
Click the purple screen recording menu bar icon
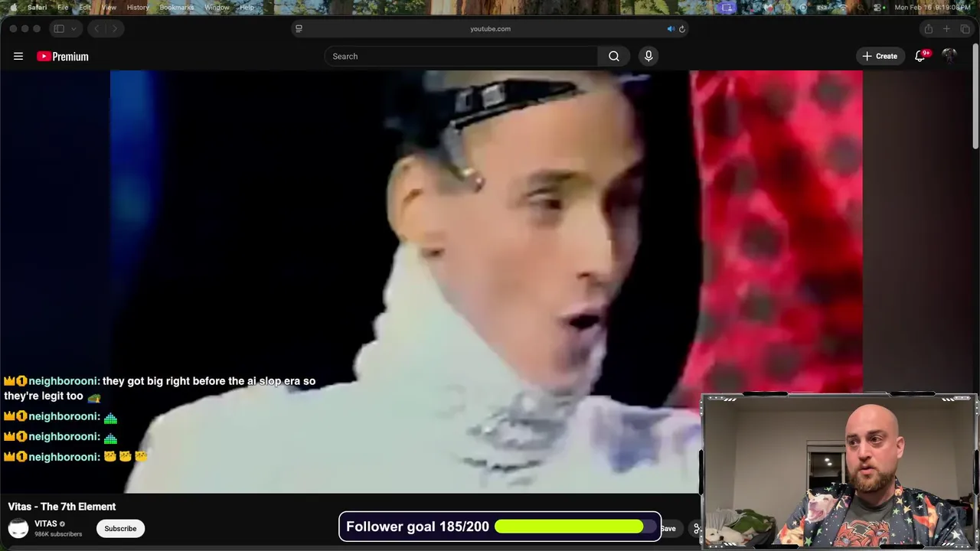click(x=727, y=7)
